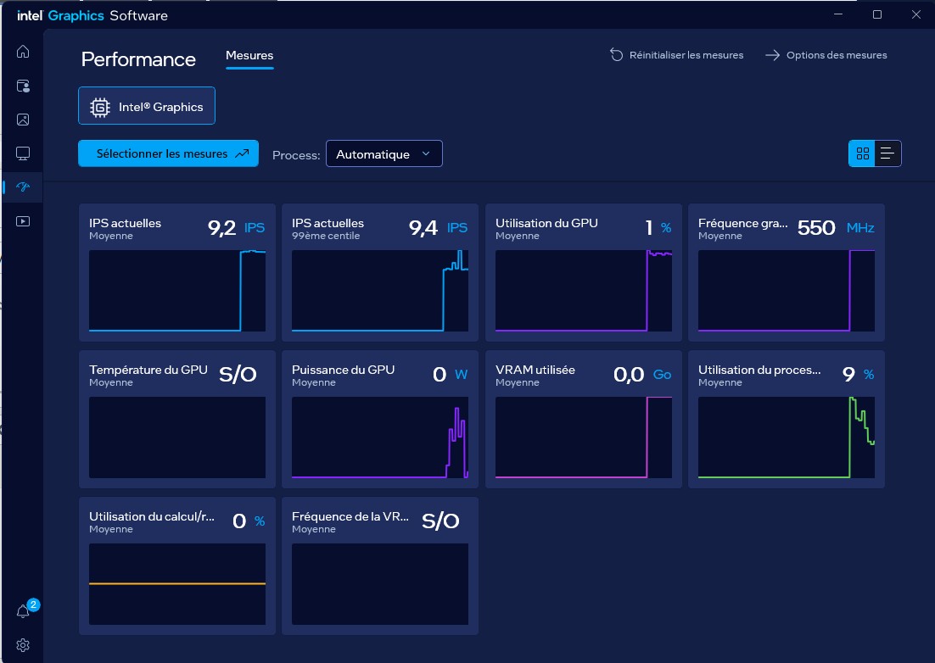
Task: Click Réinitialiser les mesures
Action: tap(676, 55)
